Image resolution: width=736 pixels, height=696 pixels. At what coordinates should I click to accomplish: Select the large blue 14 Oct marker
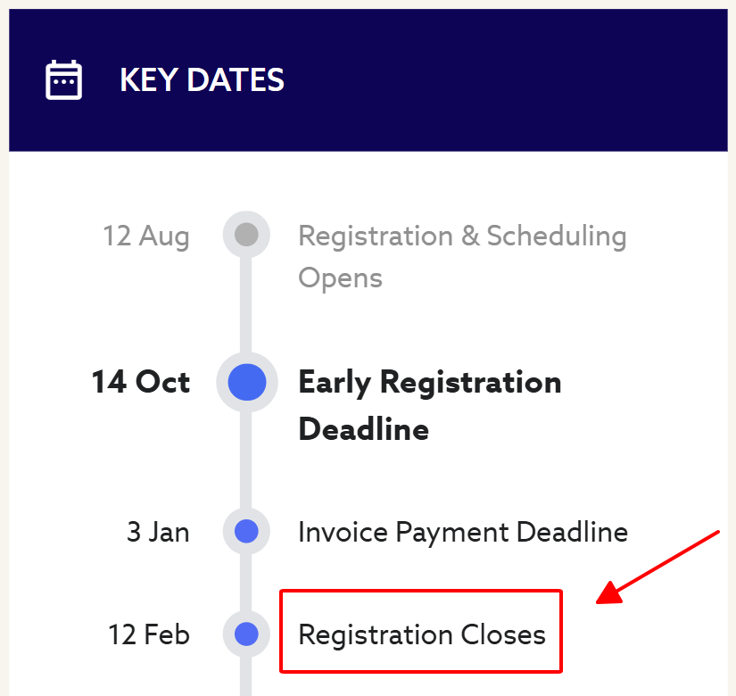pyautogui.click(x=247, y=382)
